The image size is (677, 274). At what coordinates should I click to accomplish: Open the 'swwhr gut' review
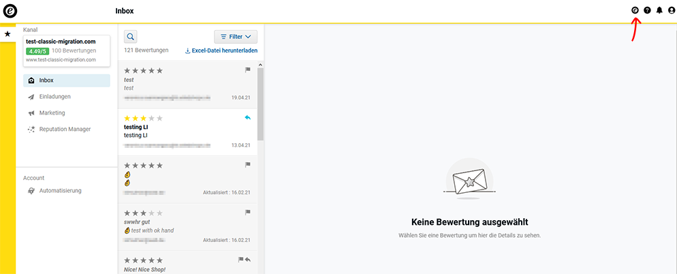(187, 227)
